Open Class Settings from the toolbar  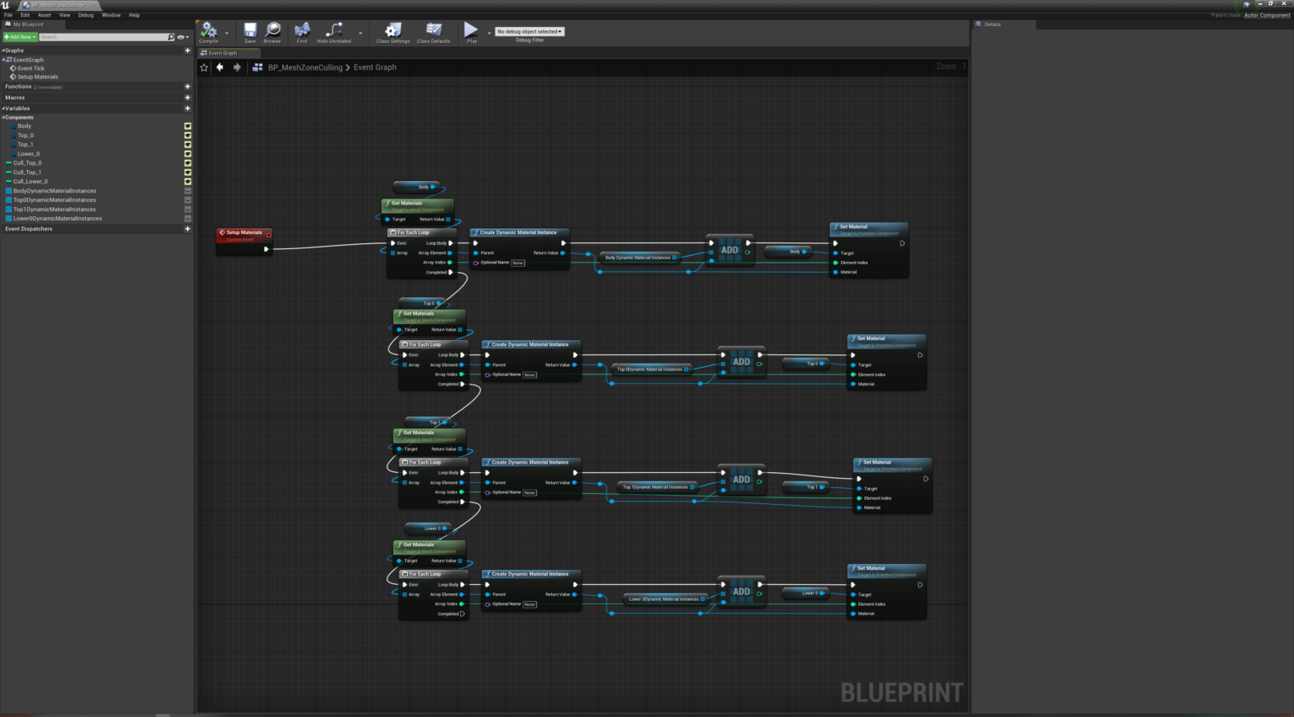[393, 31]
